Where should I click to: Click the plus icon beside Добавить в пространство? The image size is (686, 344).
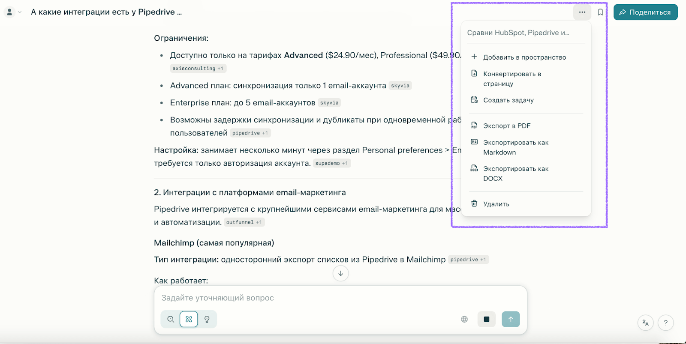pos(474,57)
